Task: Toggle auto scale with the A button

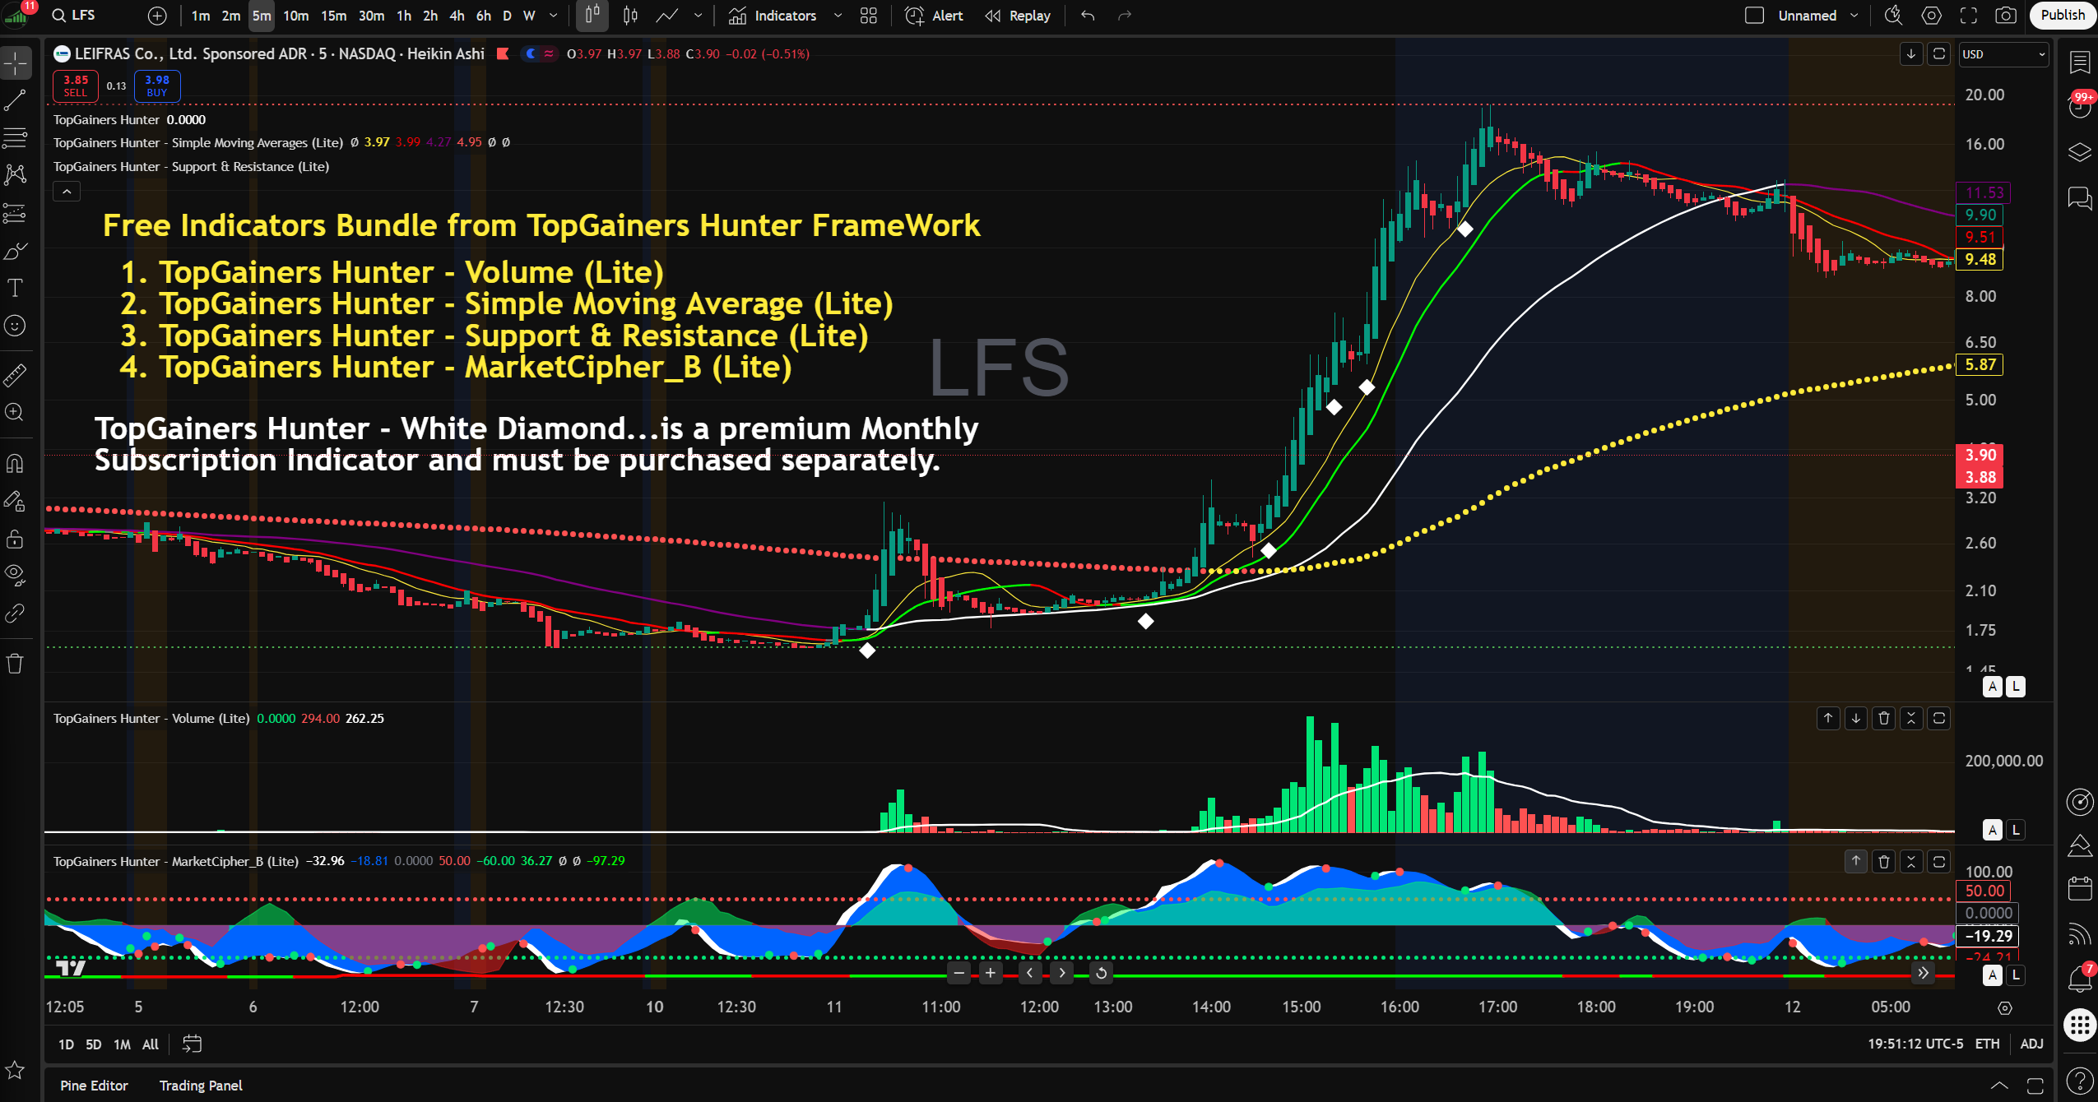Action: coord(1992,687)
